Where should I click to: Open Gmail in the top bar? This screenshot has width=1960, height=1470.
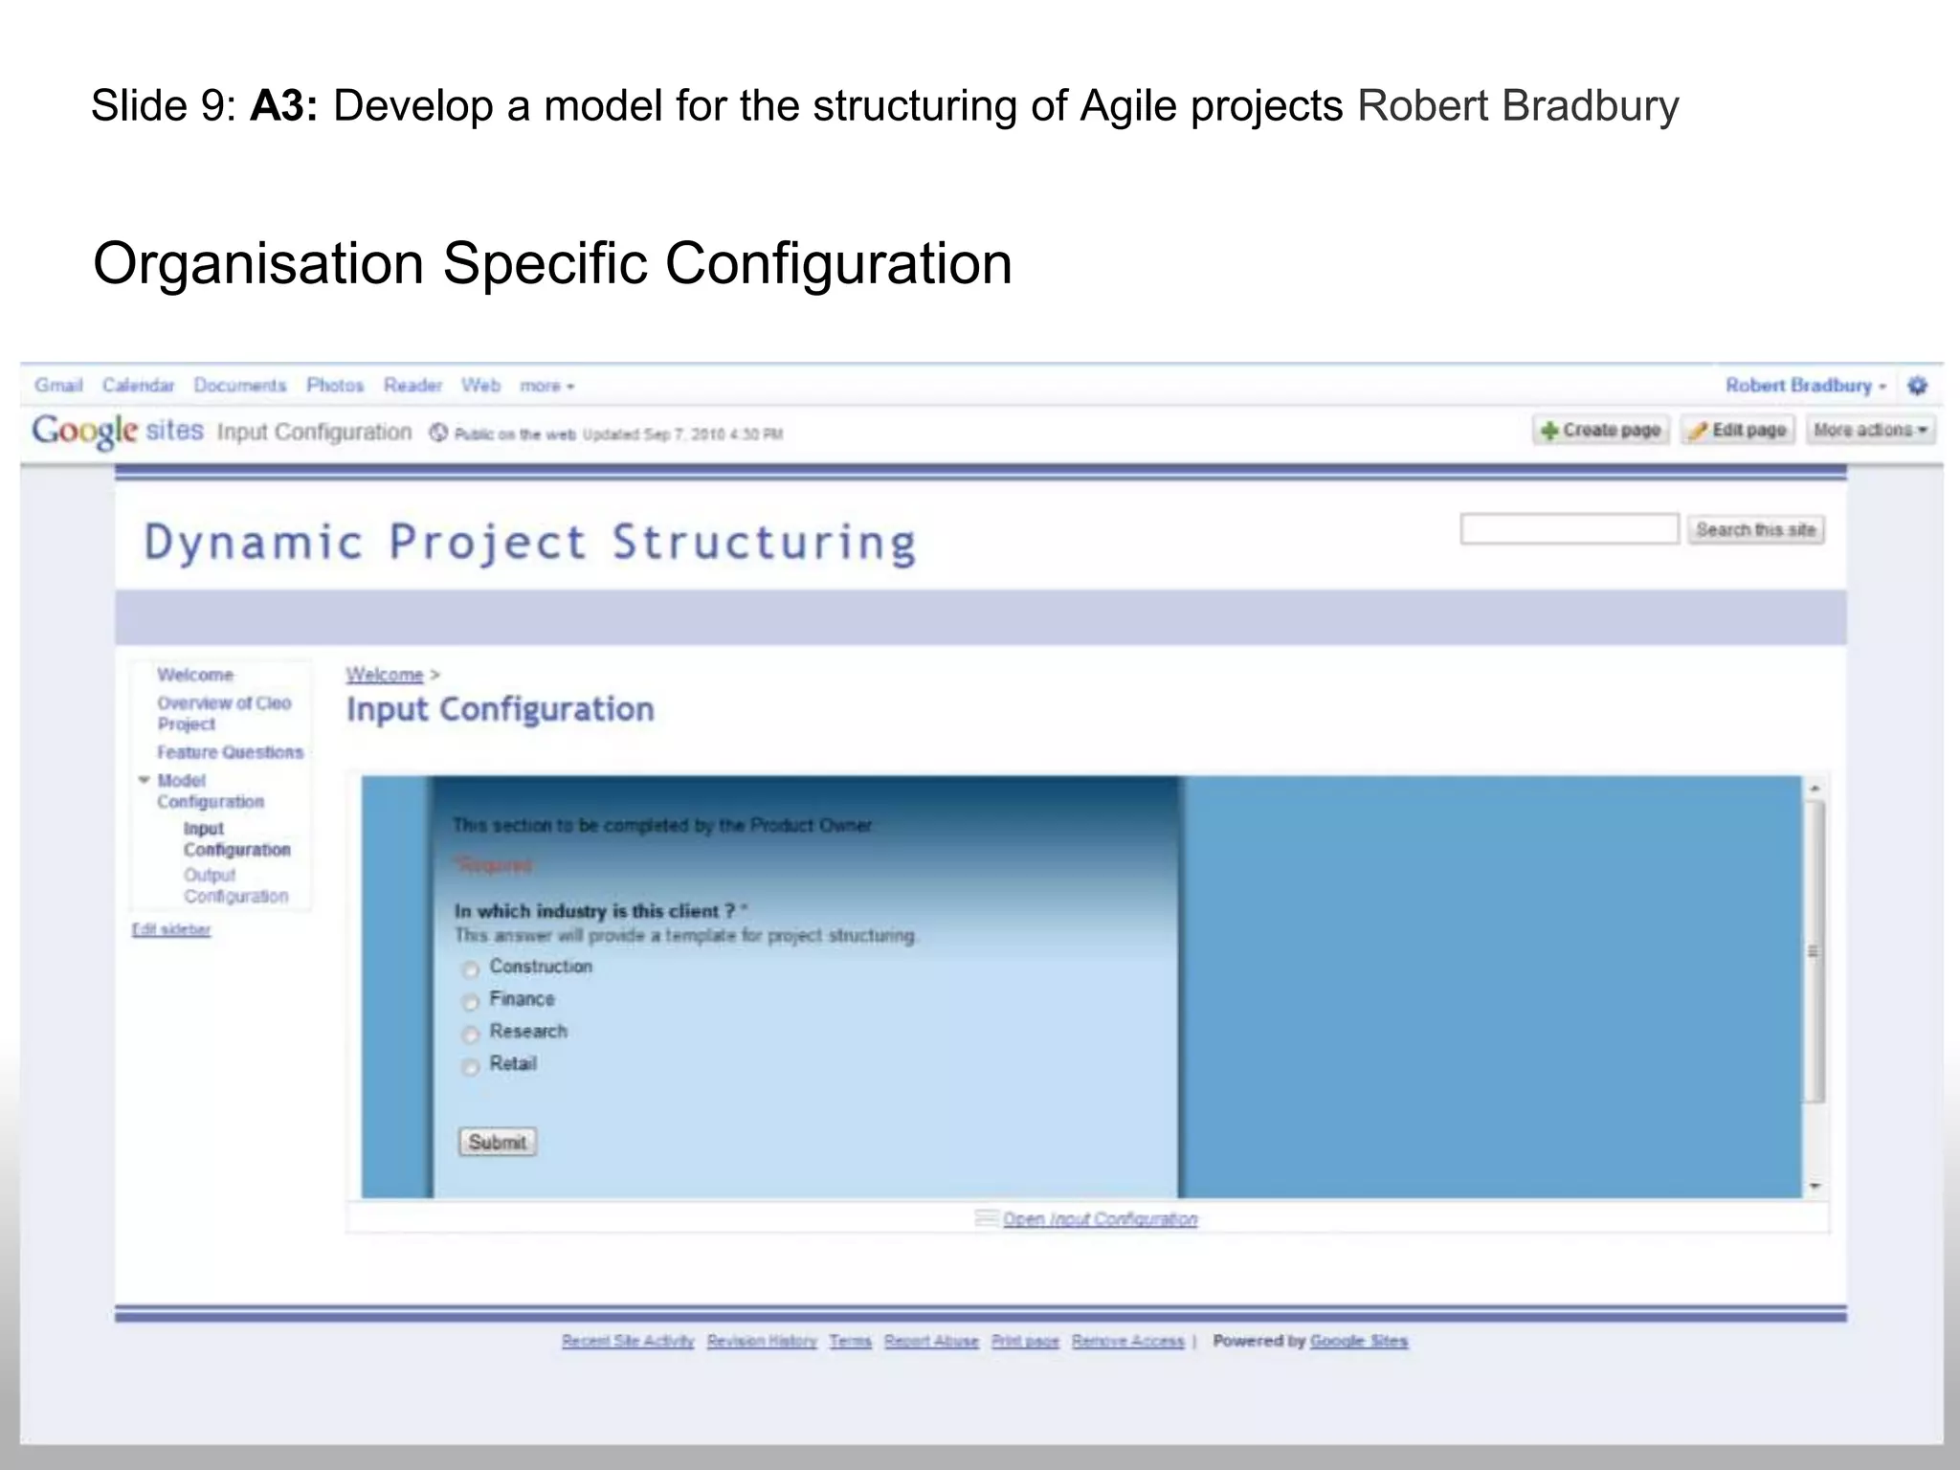58,385
